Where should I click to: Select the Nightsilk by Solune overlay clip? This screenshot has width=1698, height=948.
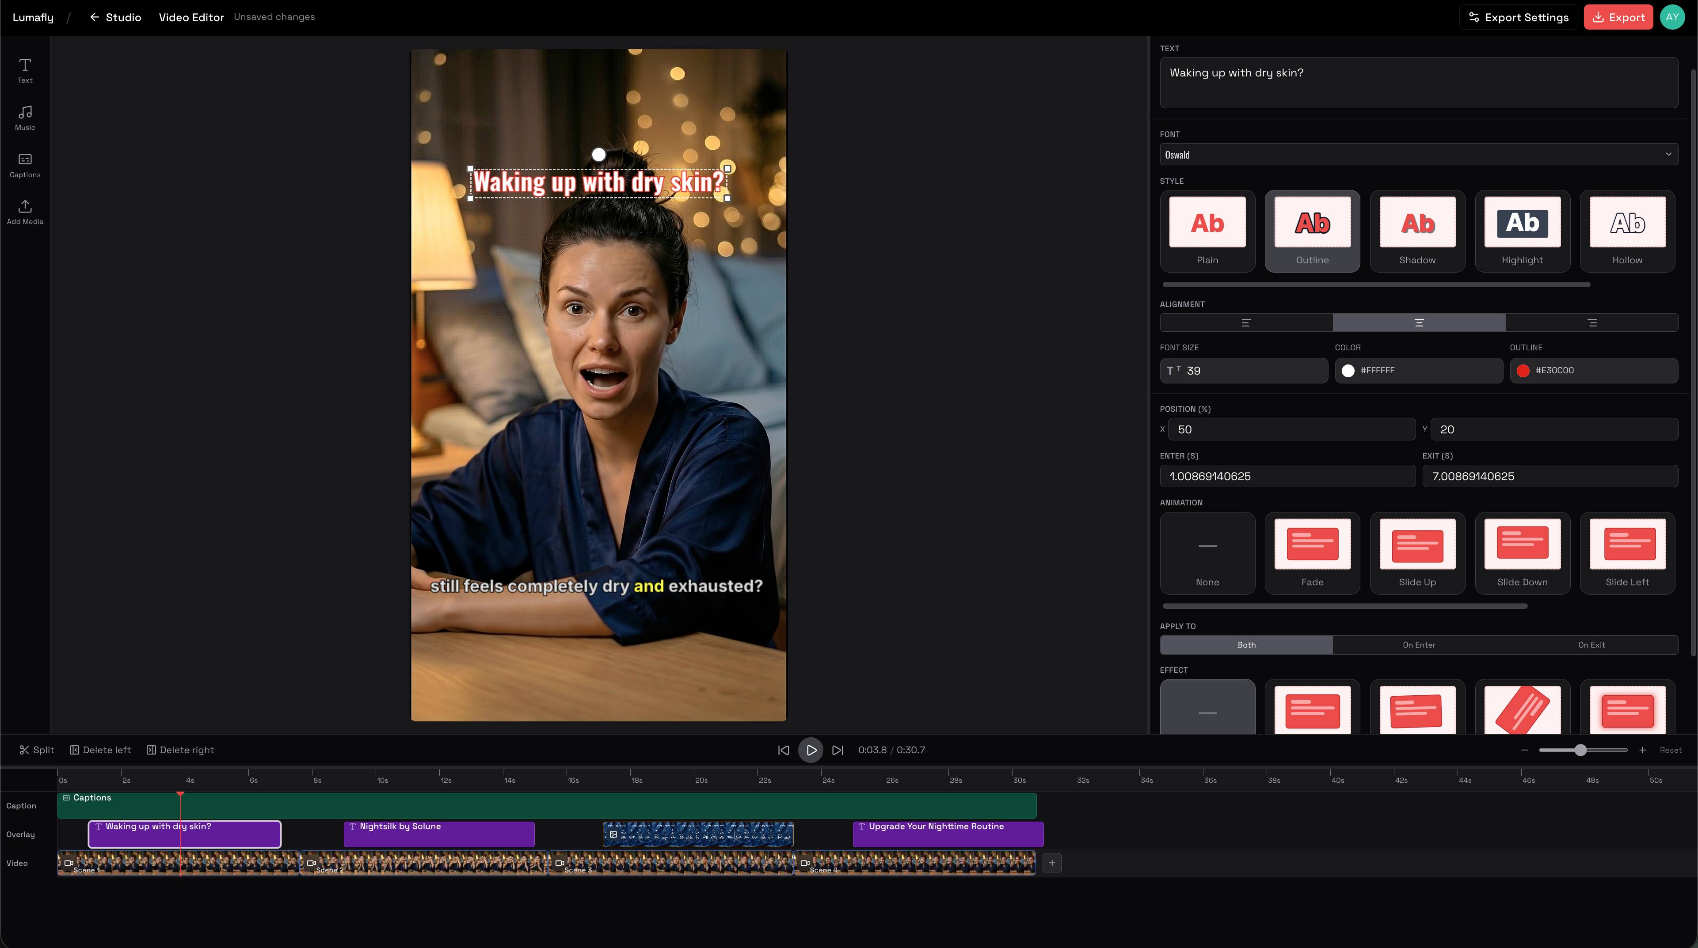coord(438,834)
